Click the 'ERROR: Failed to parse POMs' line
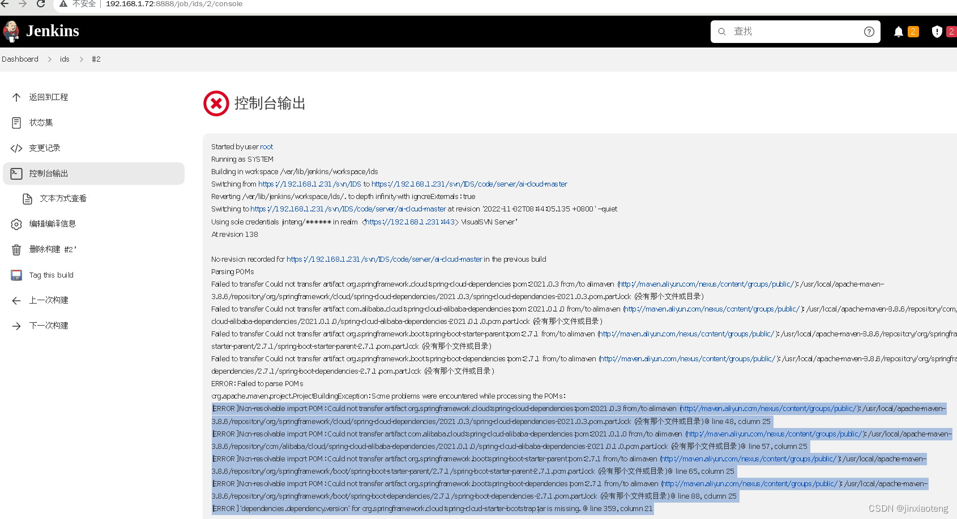Image resolution: width=957 pixels, height=519 pixels. click(x=257, y=384)
